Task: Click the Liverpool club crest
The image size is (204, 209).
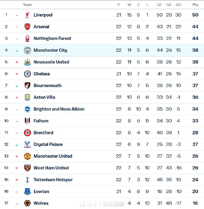Action: pyautogui.click(x=27, y=15)
